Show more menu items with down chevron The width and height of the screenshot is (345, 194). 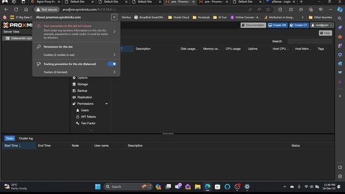91,130
